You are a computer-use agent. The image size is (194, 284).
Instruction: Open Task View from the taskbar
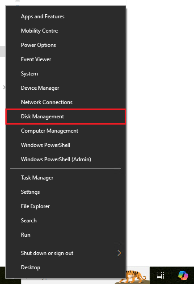pyautogui.click(x=160, y=276)
